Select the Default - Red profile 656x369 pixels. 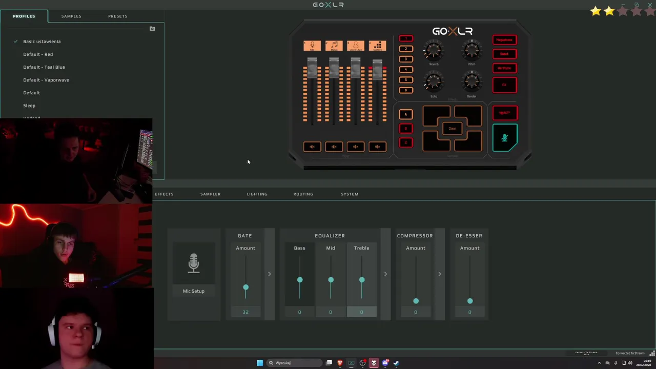[x=38, y=54]
